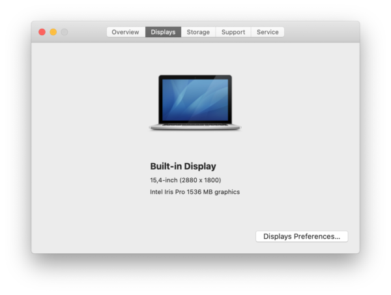Minimize the window with the yellow button

pyautogui.click(x=53, y=32)
